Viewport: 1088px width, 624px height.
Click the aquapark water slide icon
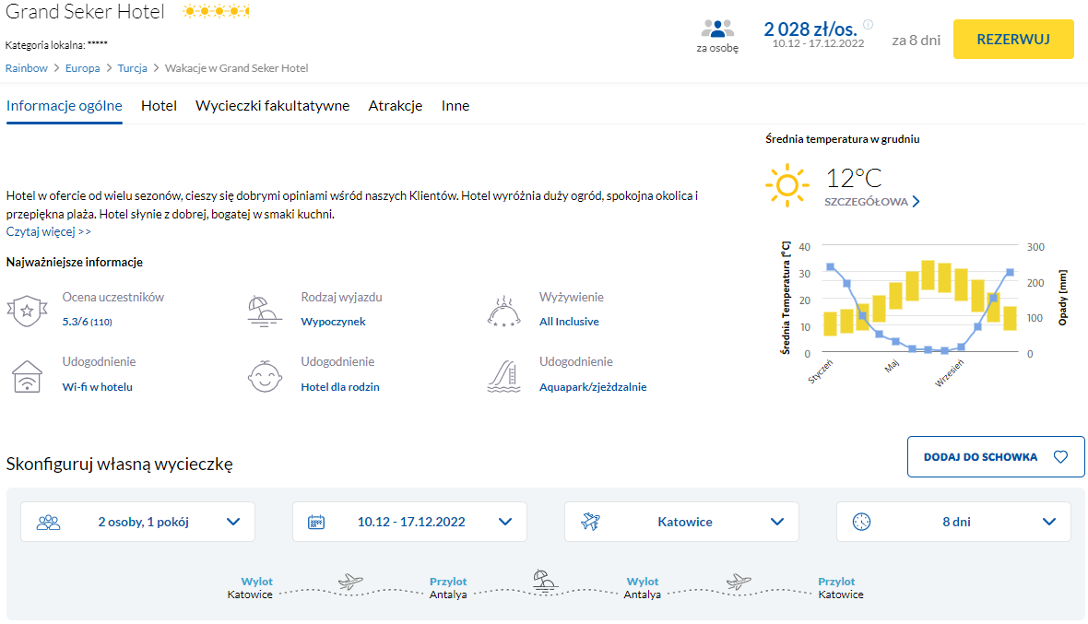(503, 376)
